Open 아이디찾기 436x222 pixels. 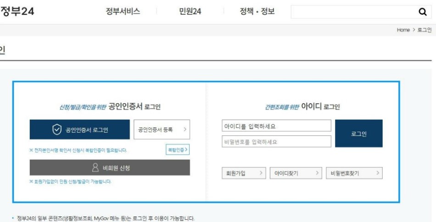(296, 173)
